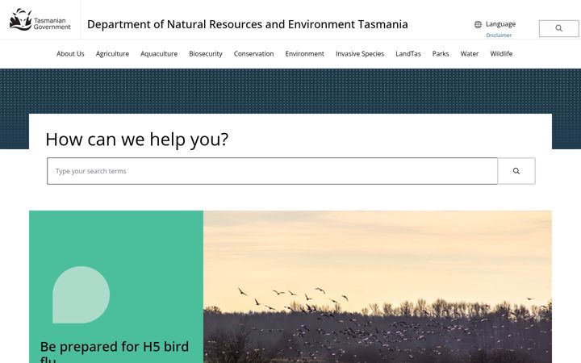Open the Water menu
This screenshot has width=581, height=363.
(470, 54)
